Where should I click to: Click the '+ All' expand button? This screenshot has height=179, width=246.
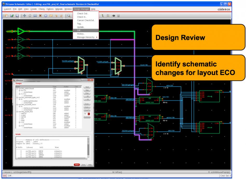coord(87,100)
